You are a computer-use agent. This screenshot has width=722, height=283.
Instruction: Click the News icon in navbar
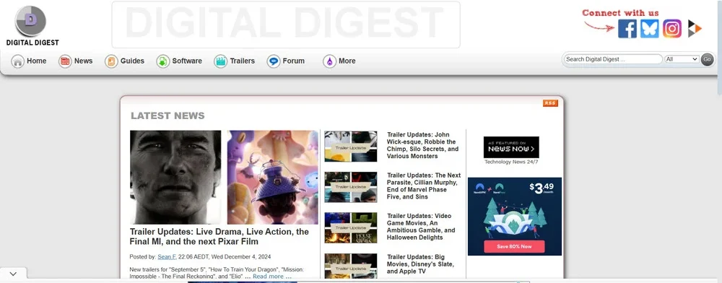click(x=65, y=61)
